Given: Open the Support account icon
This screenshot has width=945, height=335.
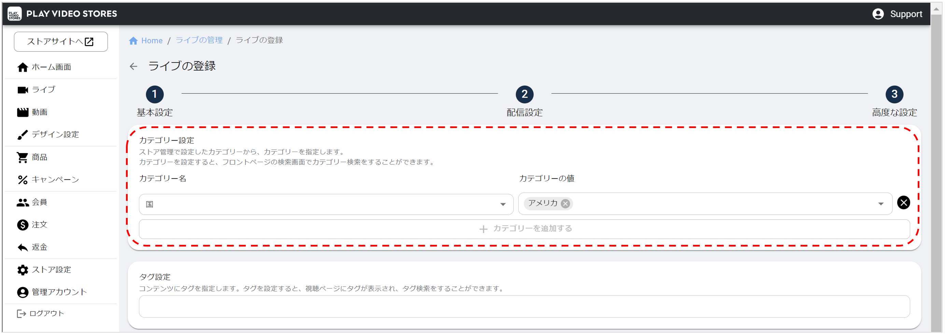Looking at the screenshot, I should (878, 14).
